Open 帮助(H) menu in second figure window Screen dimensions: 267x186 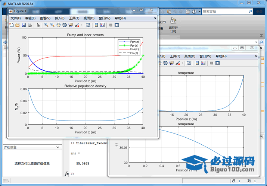(x=221, y=56)
